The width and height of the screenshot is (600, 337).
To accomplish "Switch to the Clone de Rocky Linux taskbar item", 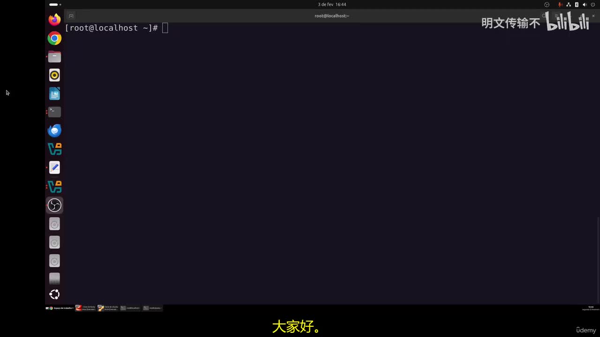I will 86,308.
